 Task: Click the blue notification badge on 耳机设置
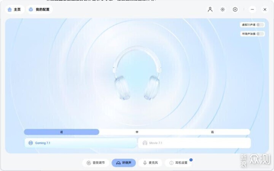click(191, 160)
